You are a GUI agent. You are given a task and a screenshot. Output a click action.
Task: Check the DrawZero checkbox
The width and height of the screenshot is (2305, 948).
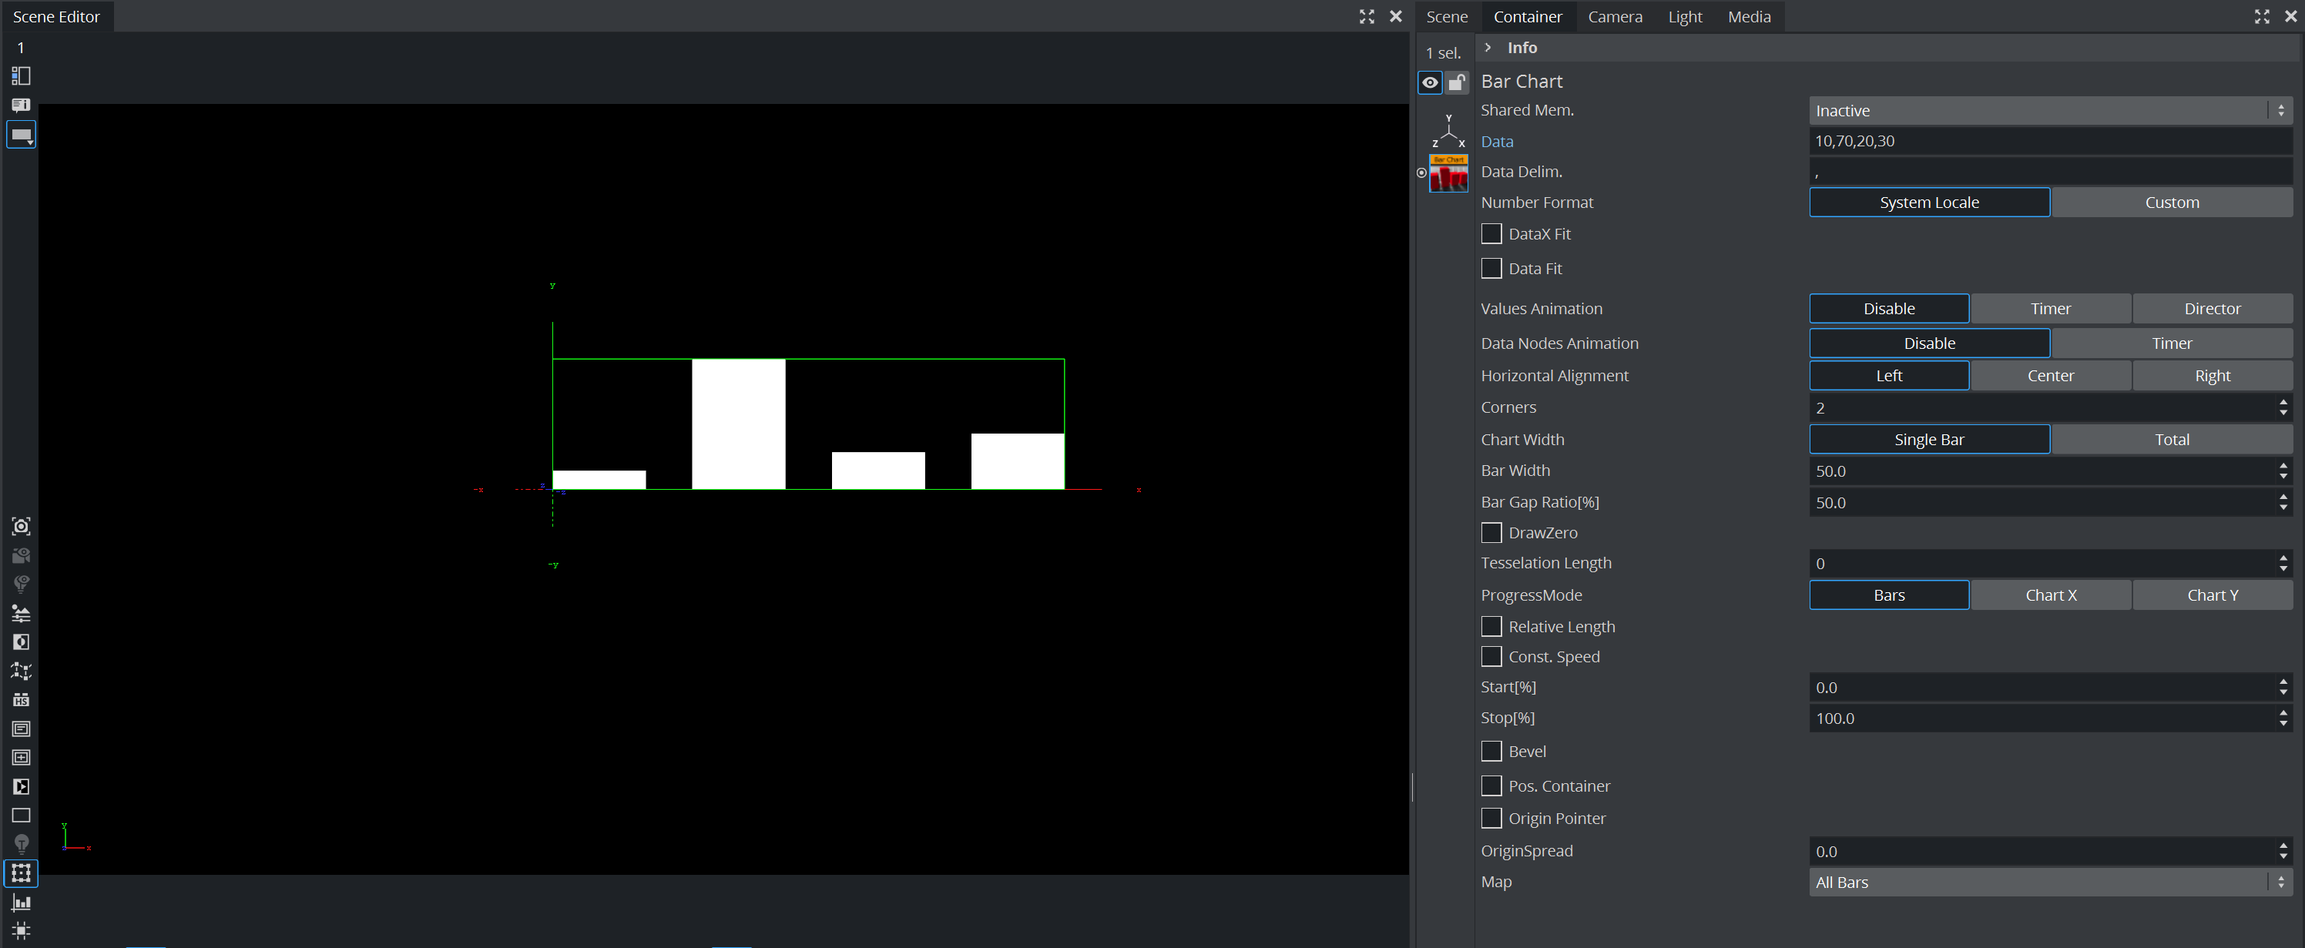[x=1491, y=532]
